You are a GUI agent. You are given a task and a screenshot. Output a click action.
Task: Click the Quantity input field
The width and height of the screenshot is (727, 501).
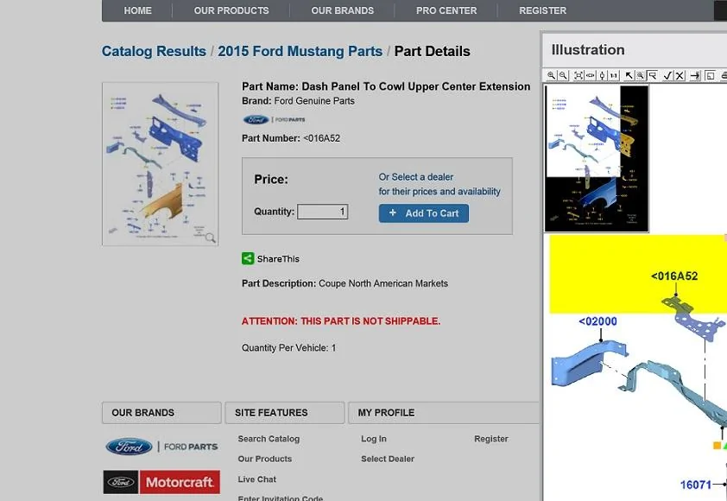(323, 212)
